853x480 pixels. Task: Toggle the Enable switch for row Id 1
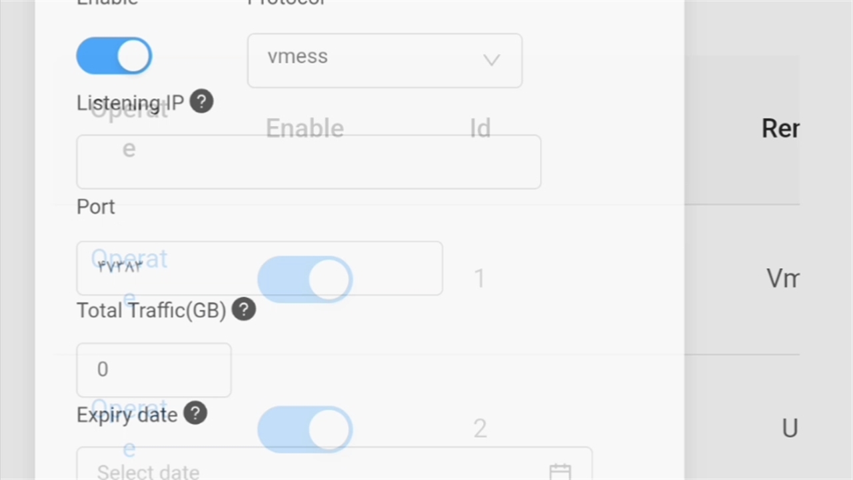(x=305, y=279)
